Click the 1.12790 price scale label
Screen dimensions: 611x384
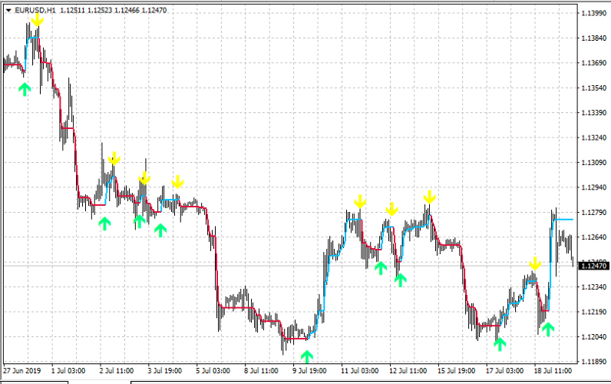(594, 213)
